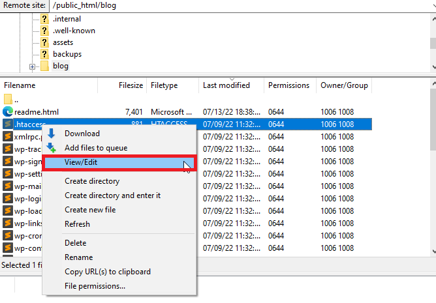Click the file list scrollbar thumb
436x303 pixels.
(x=433, y=120)
